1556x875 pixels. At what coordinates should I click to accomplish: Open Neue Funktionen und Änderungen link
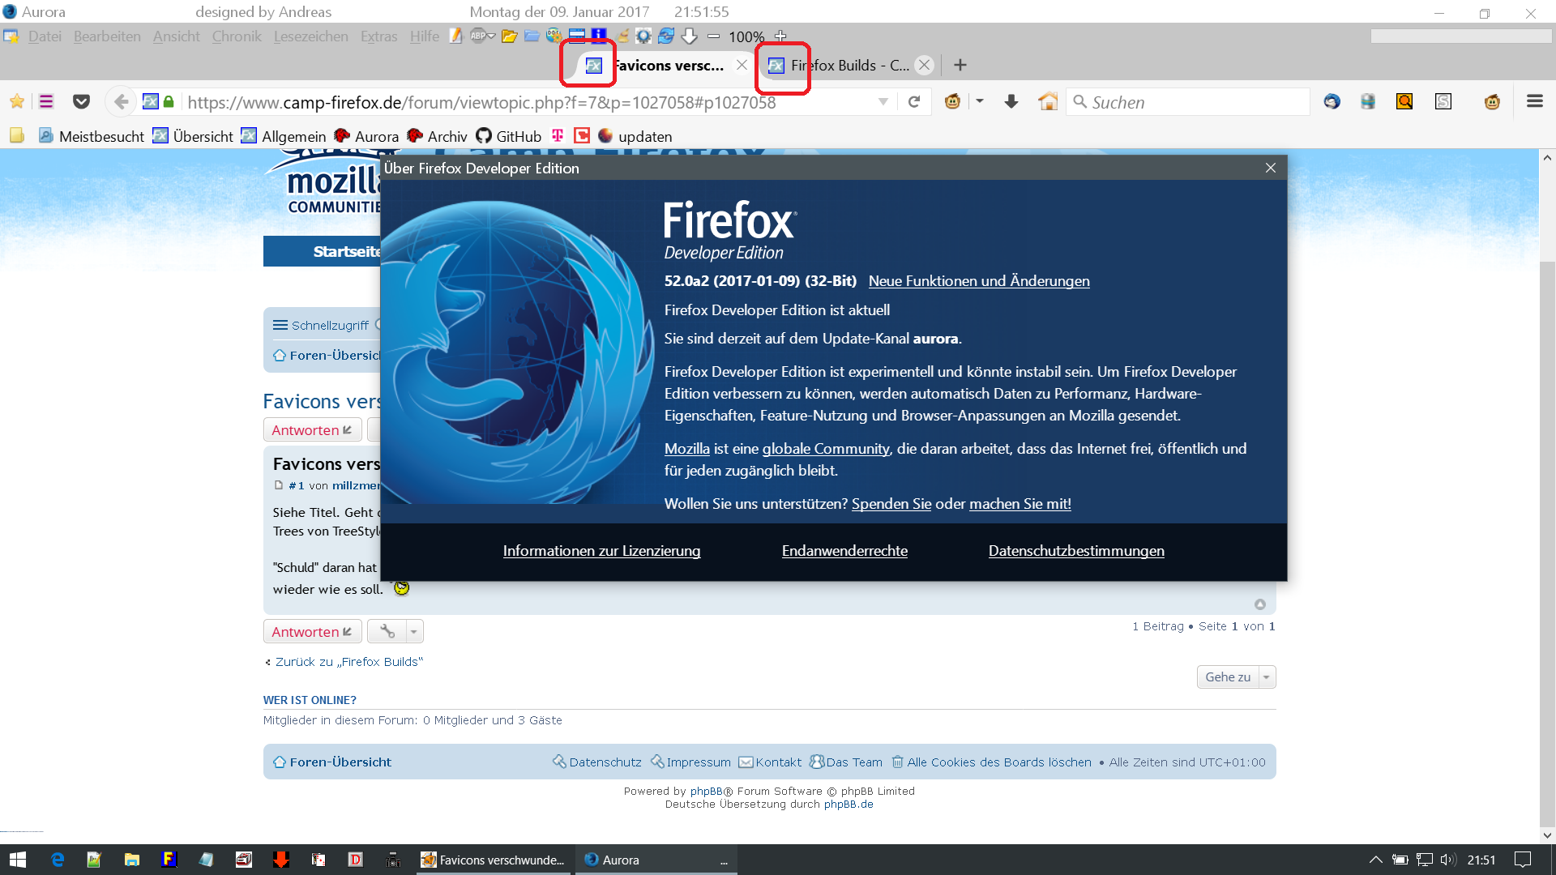click(978, 281)
